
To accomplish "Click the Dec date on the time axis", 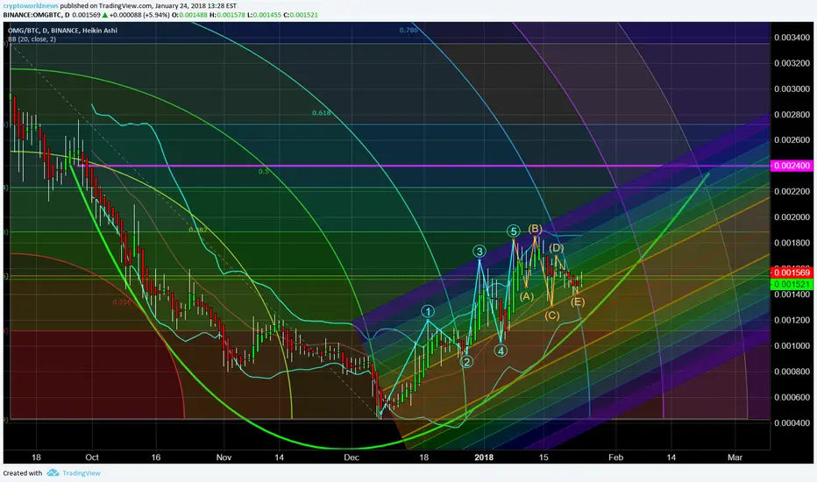I will 352,457.
